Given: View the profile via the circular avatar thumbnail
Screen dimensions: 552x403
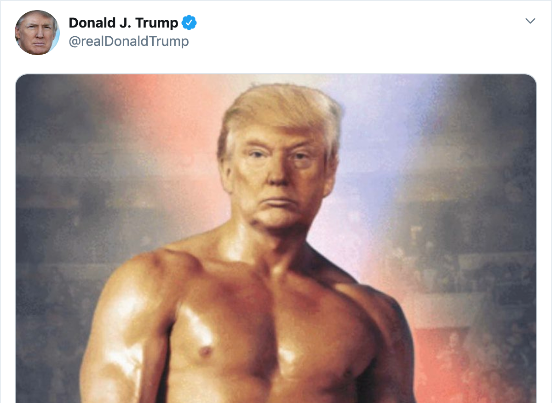Looking at the screenshot, I should (37, 33).
